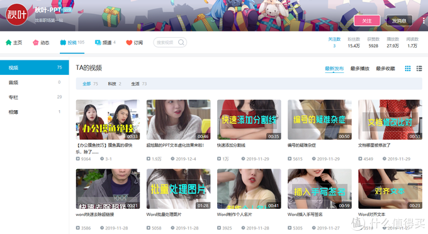Viewport: 428px width, 234px height.
Task: Filter by 科技 2 category
Action: tap(115, 84)
